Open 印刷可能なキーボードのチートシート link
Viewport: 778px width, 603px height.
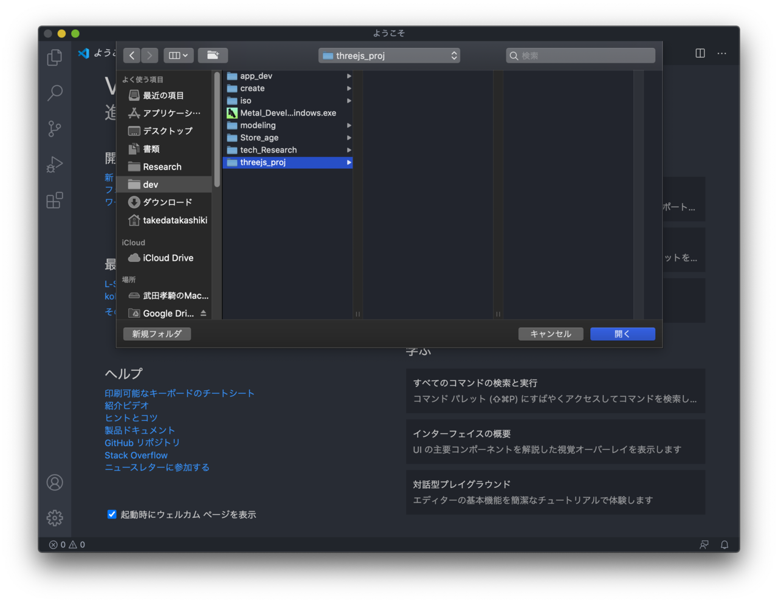(179, 393)
